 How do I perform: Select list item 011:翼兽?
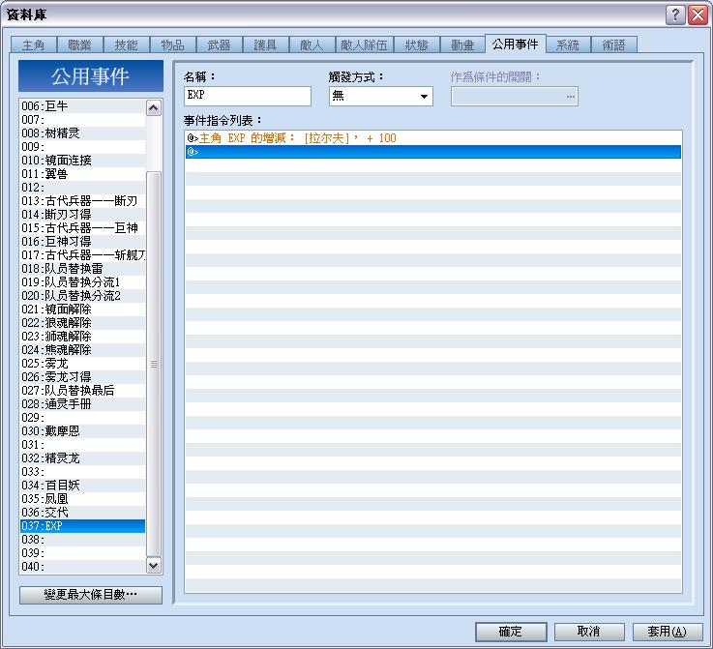pyautogui.click(x=83, y=173)
